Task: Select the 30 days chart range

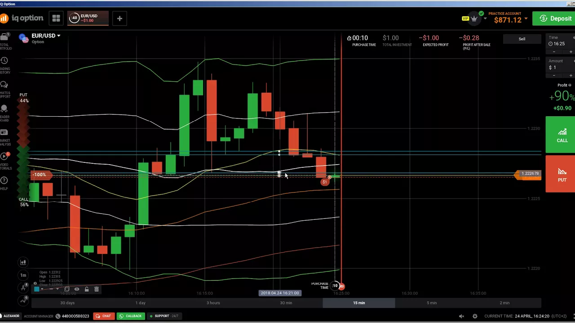Action: (67, 303)
